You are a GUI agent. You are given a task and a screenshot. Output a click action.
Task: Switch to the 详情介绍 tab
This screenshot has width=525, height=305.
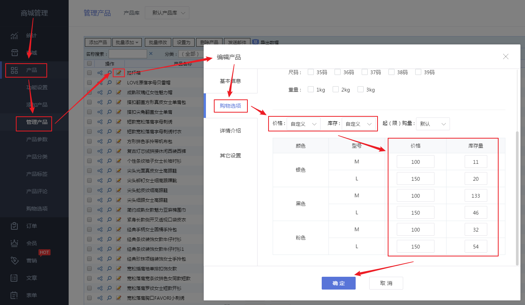(x=230, y=131)
